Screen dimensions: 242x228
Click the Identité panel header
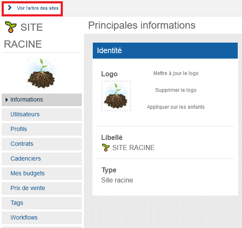coord(165,51)
